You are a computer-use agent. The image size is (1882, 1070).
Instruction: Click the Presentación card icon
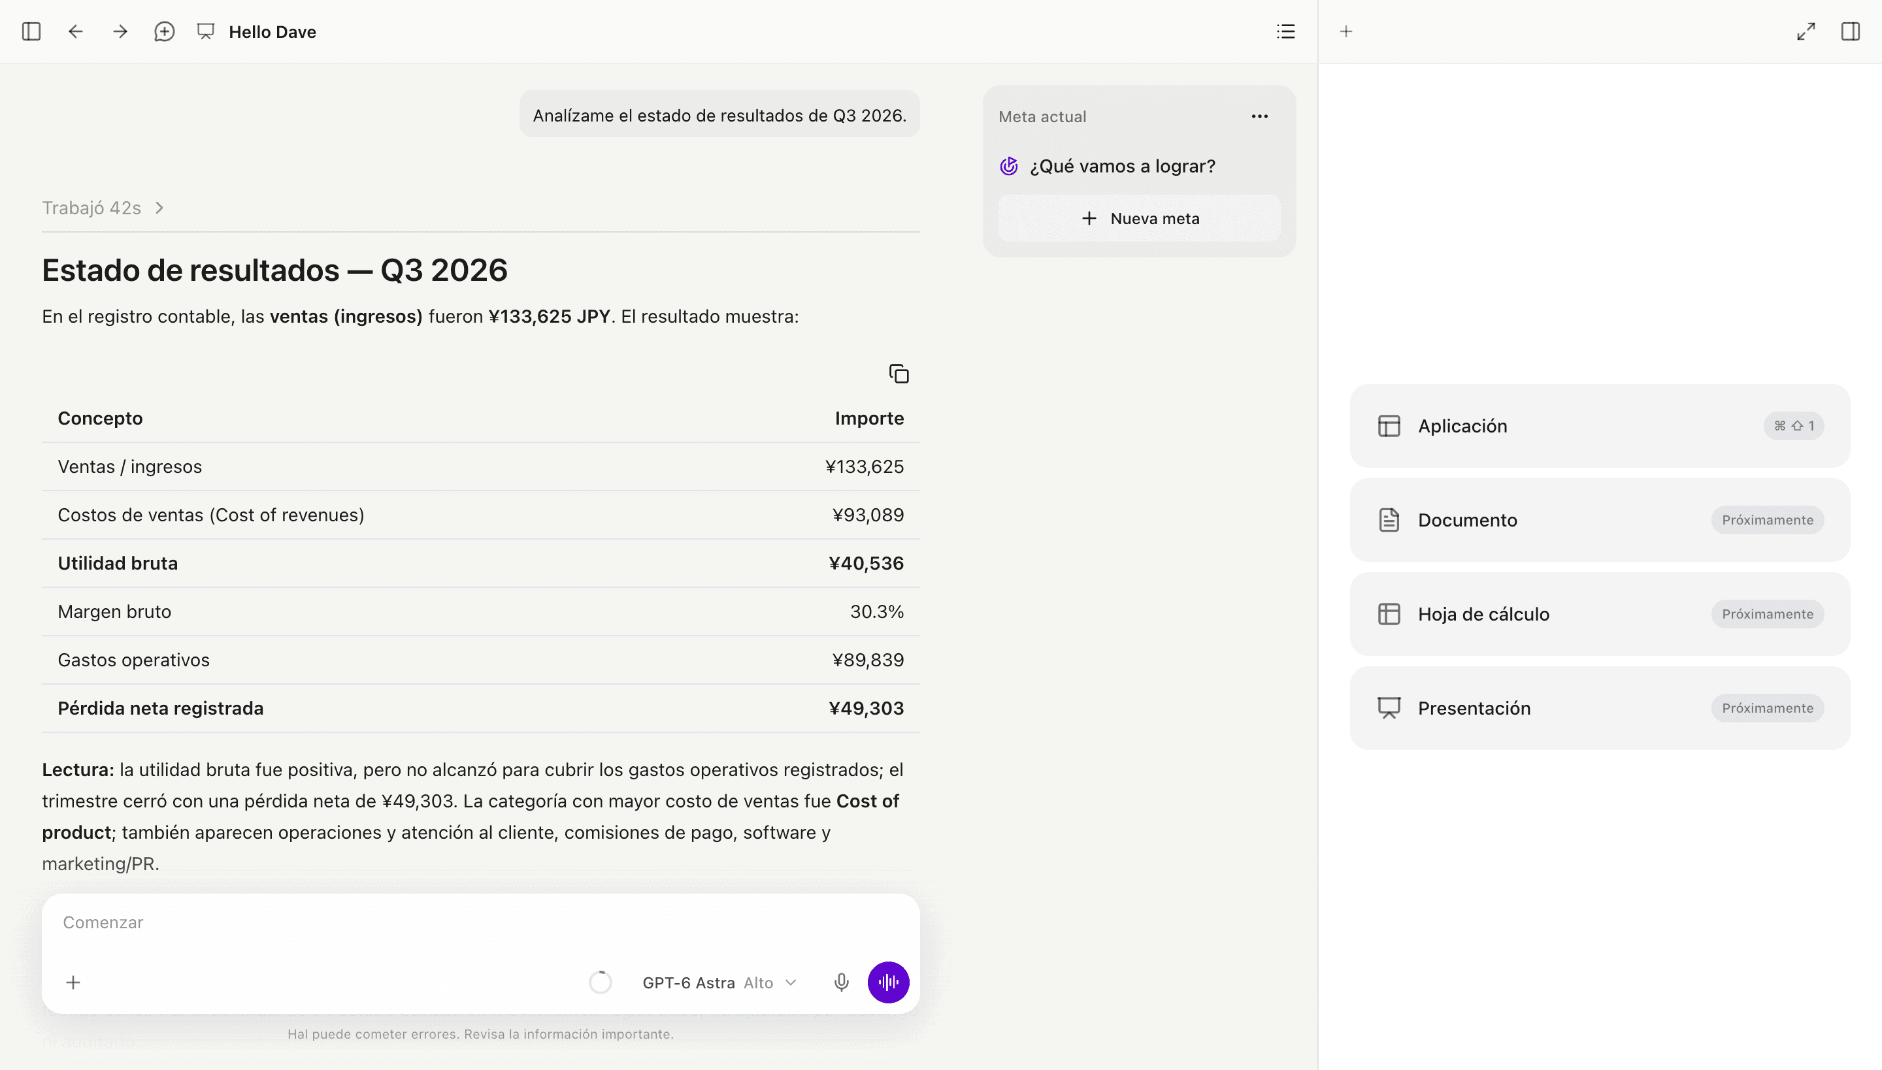coord(1389,708)
